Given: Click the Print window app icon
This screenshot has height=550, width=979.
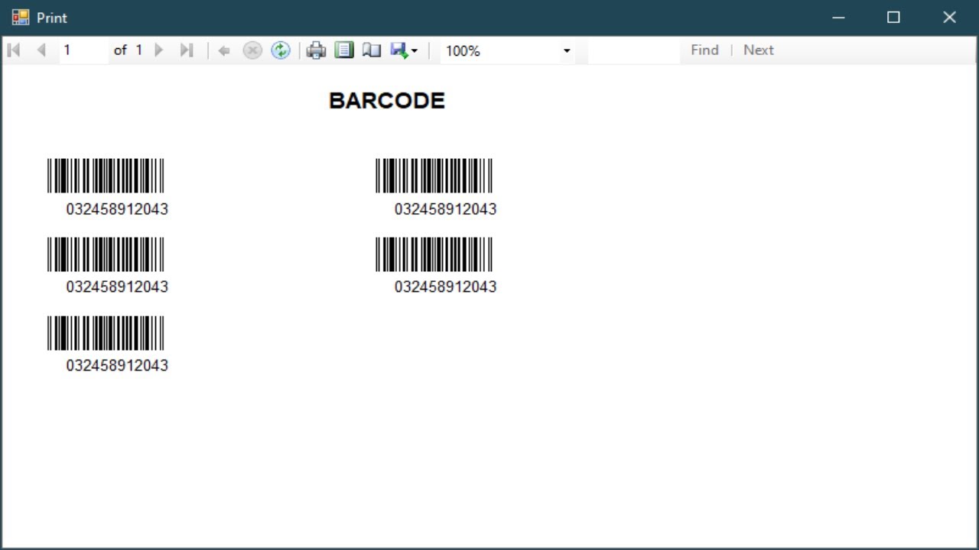Looking at the screenshot, I should (x=21, y=17).
